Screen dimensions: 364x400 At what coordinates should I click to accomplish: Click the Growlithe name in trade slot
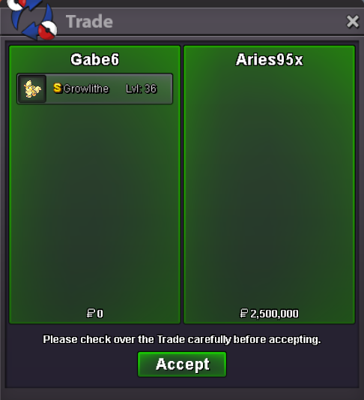[86, 89]
